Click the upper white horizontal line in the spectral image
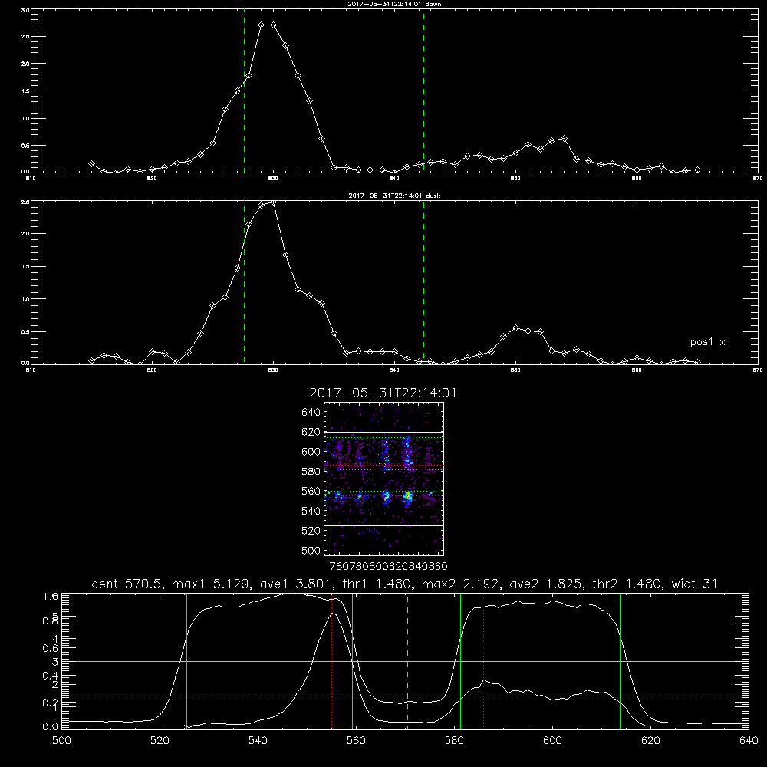The width and height of the screenshot is (767, 767). pyautogui.click(x=384, y=432)
